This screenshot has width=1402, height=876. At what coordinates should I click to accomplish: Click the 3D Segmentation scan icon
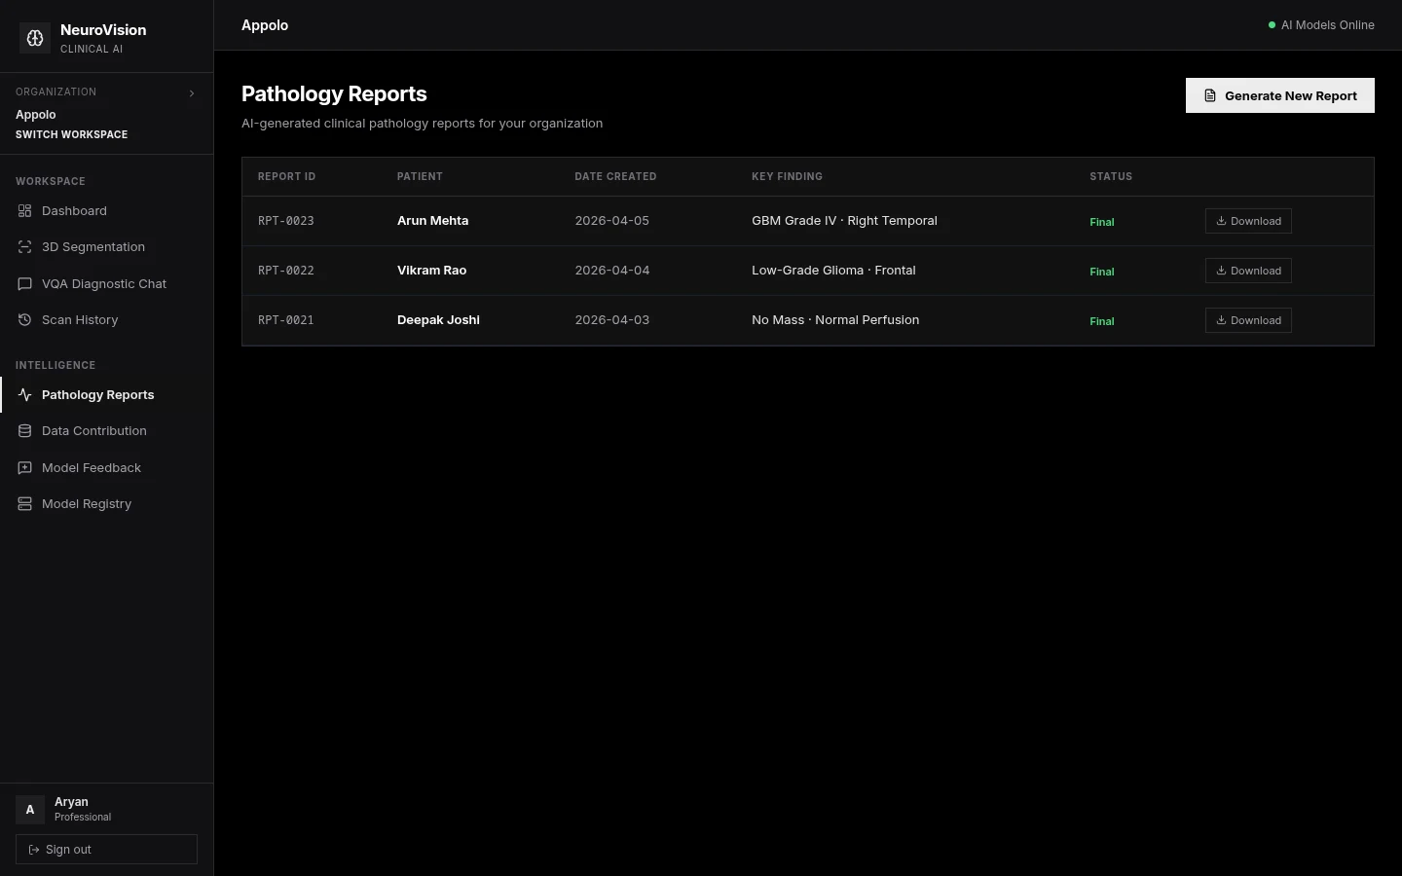pyautogui.click(x=25, y=247)
